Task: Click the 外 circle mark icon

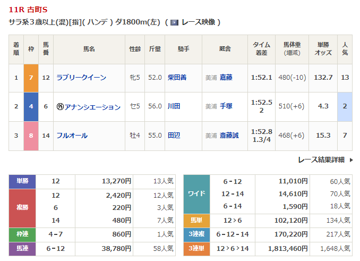Action: click(x=60, y=107)
